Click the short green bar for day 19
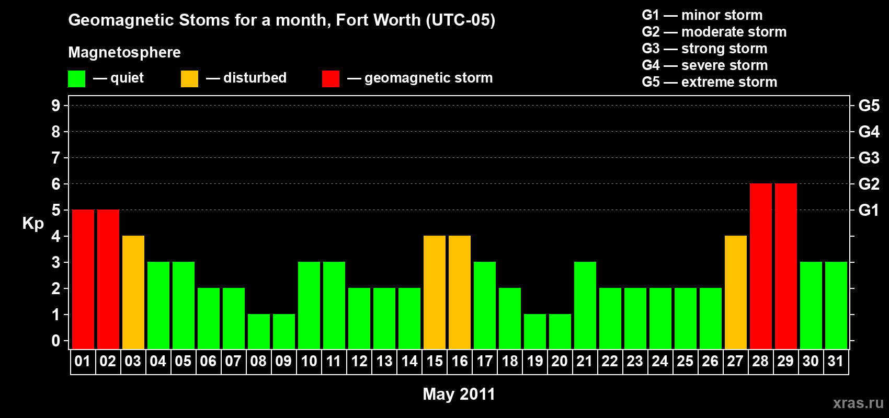The height and width of the screenshot is (418, 889). 535,331
